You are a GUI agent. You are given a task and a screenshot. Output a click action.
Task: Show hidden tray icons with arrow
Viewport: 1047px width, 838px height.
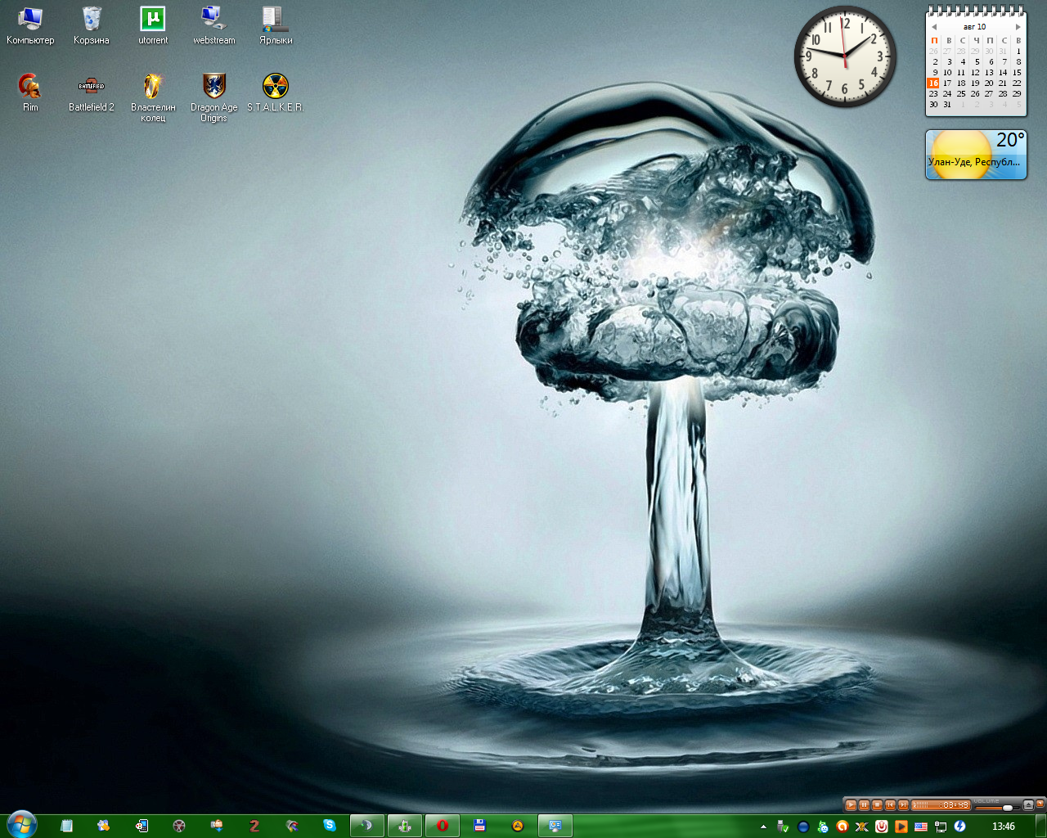tap(763, 827)
